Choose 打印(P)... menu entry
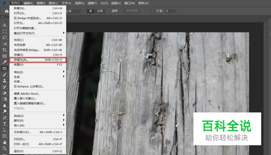 pyautogui.click(x=38, y=139)
